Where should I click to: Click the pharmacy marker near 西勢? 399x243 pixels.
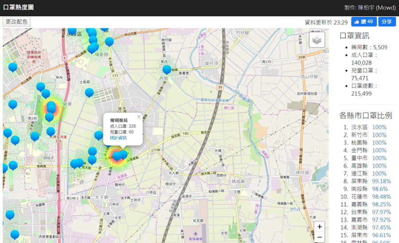tap(167, 69)
